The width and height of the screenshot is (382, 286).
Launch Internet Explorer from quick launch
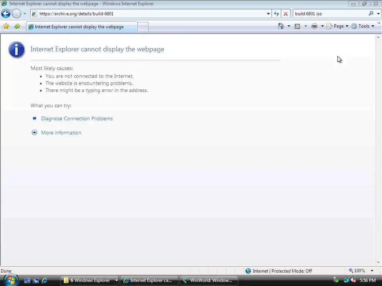point(45,280)
